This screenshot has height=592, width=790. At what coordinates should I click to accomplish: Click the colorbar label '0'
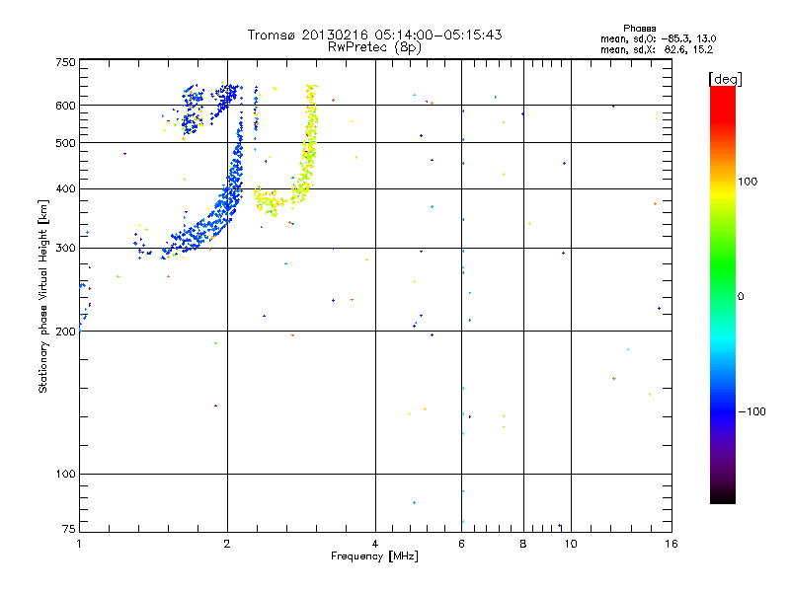click(x=741, y=297)
